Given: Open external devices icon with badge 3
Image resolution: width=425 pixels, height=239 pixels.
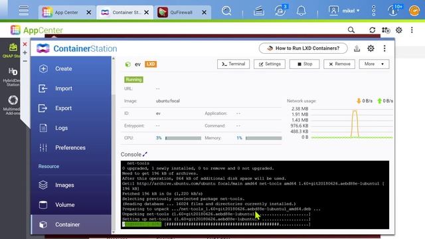Looking at the screenshot, I should [280, 11].
